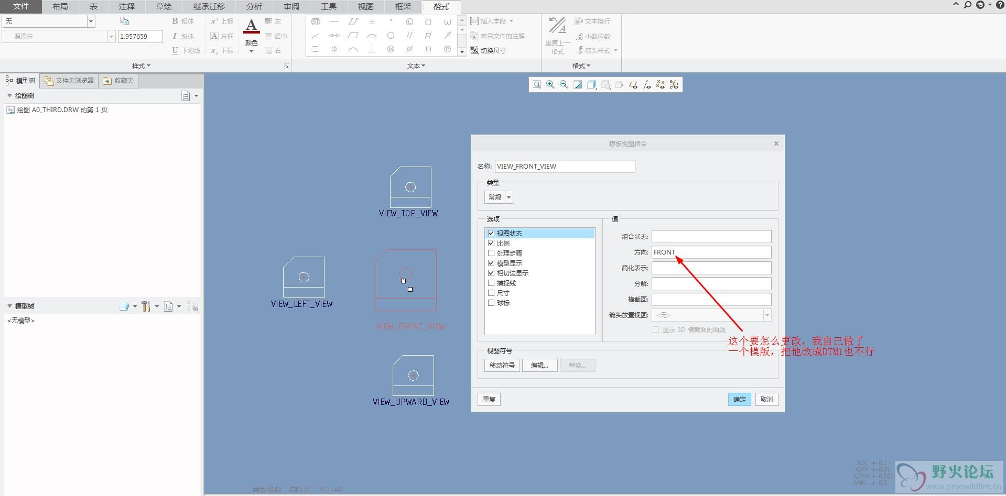Expand the symbol palette gallery arrow

(462, 51)
